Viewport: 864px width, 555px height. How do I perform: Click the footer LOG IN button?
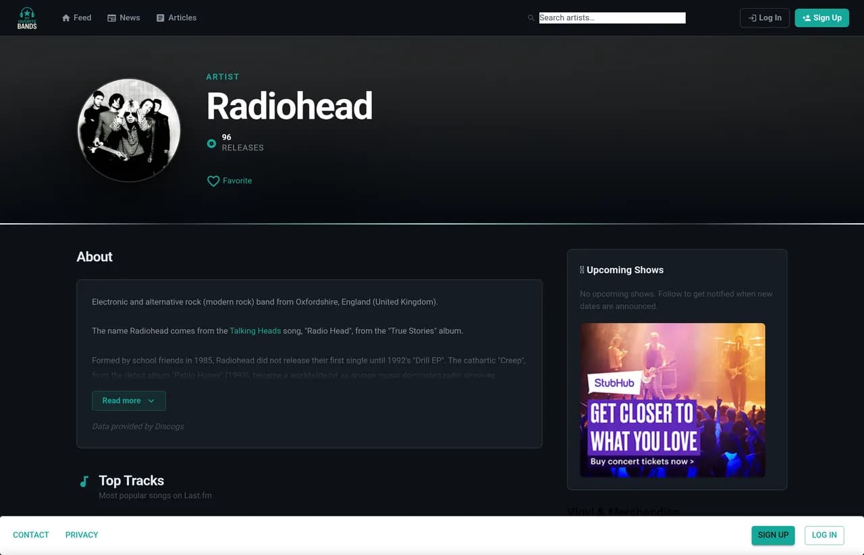[x=824, y=535]
